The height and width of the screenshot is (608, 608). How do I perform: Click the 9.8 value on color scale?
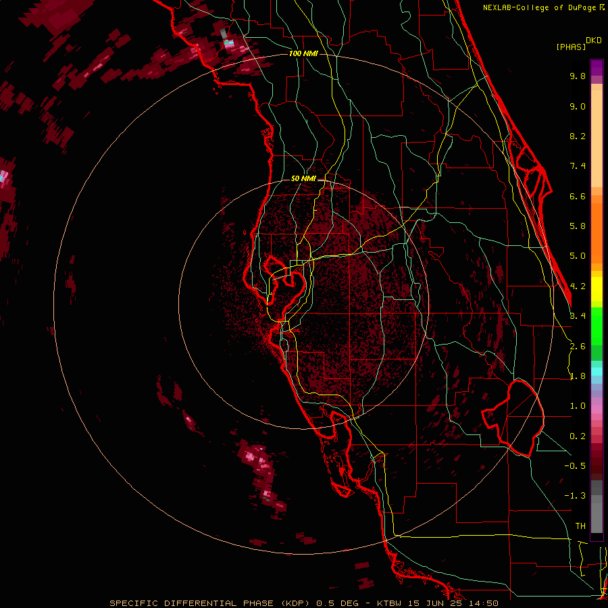click(x=578, y=76)
